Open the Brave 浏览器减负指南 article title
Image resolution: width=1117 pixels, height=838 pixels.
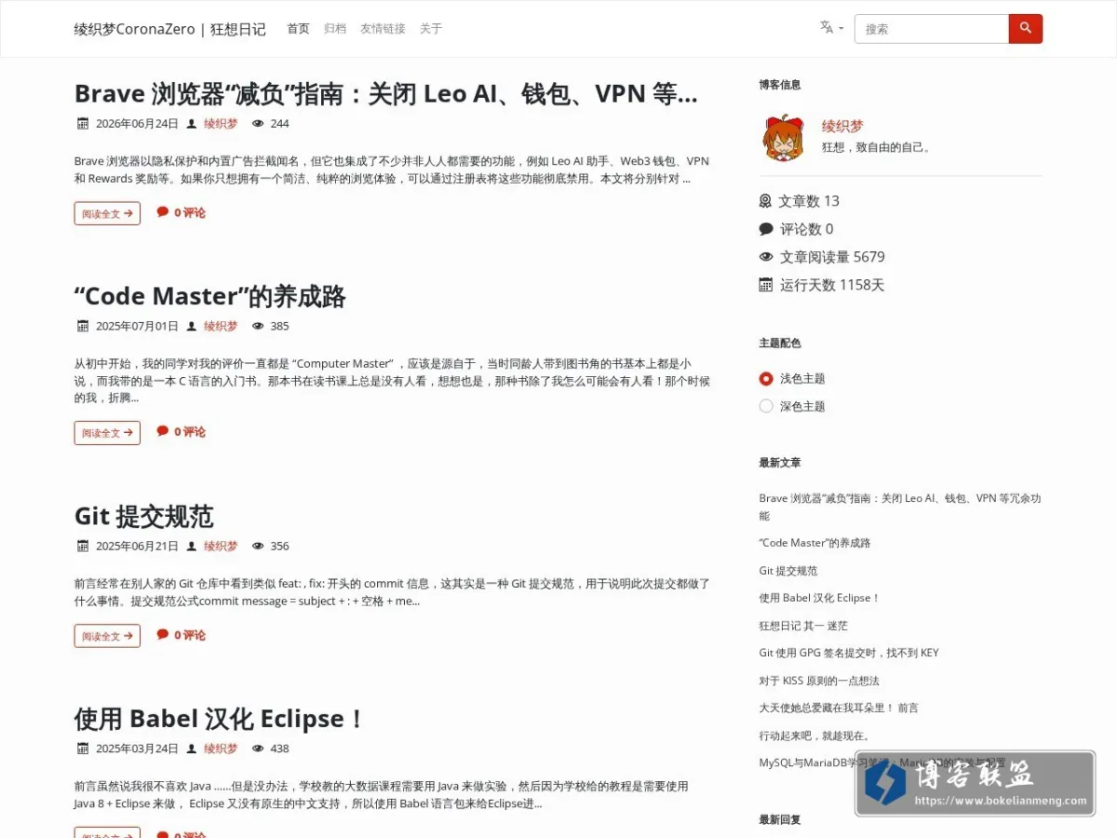(385, 94)
